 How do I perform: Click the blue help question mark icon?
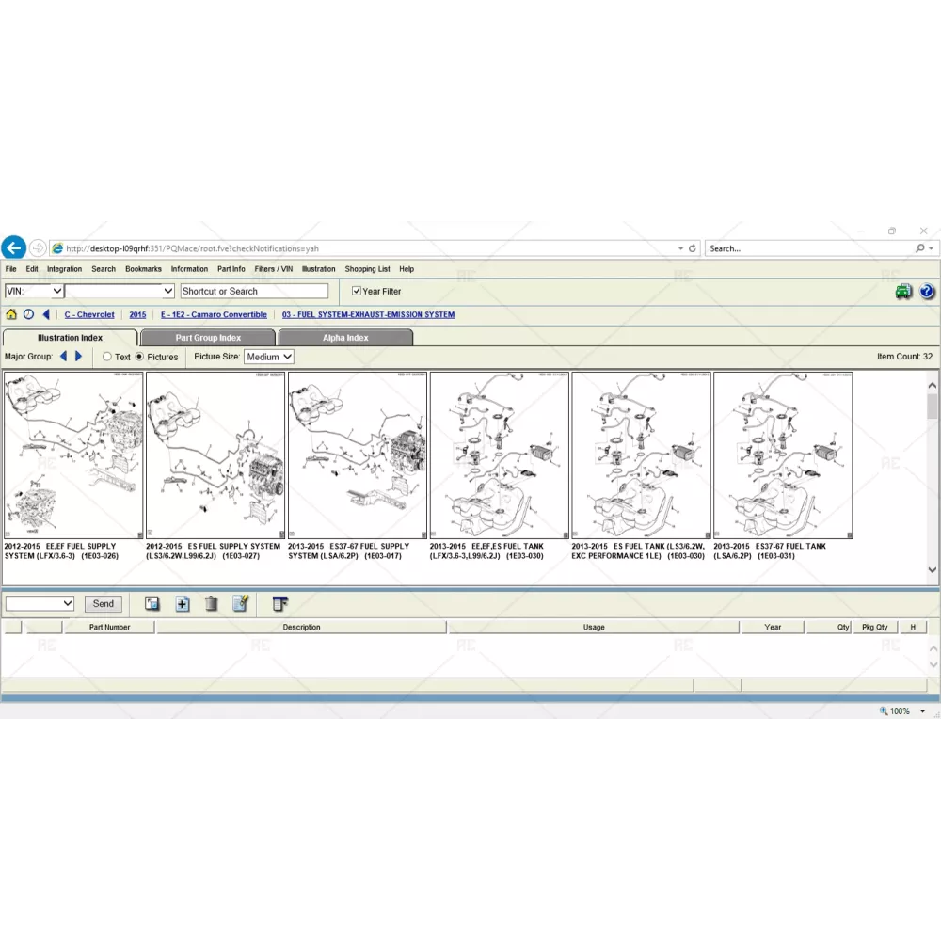pyautogui.click(x=927, y=292)
